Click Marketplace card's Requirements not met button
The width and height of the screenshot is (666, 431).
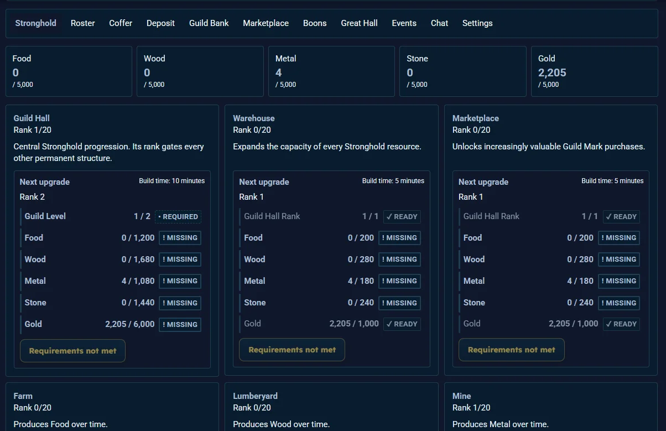(512, 350)
